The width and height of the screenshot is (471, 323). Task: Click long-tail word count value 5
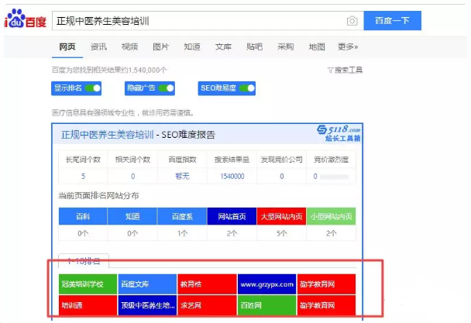point(83,176)
